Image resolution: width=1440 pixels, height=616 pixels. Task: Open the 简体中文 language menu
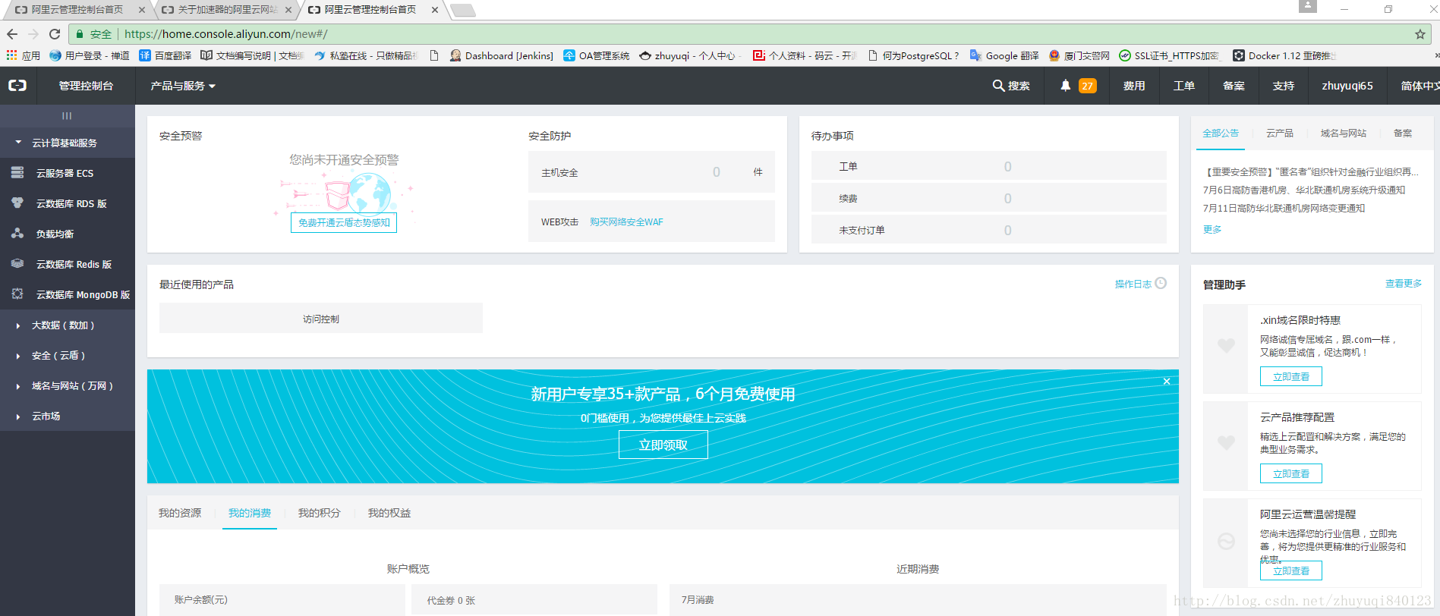point(1420,86)
